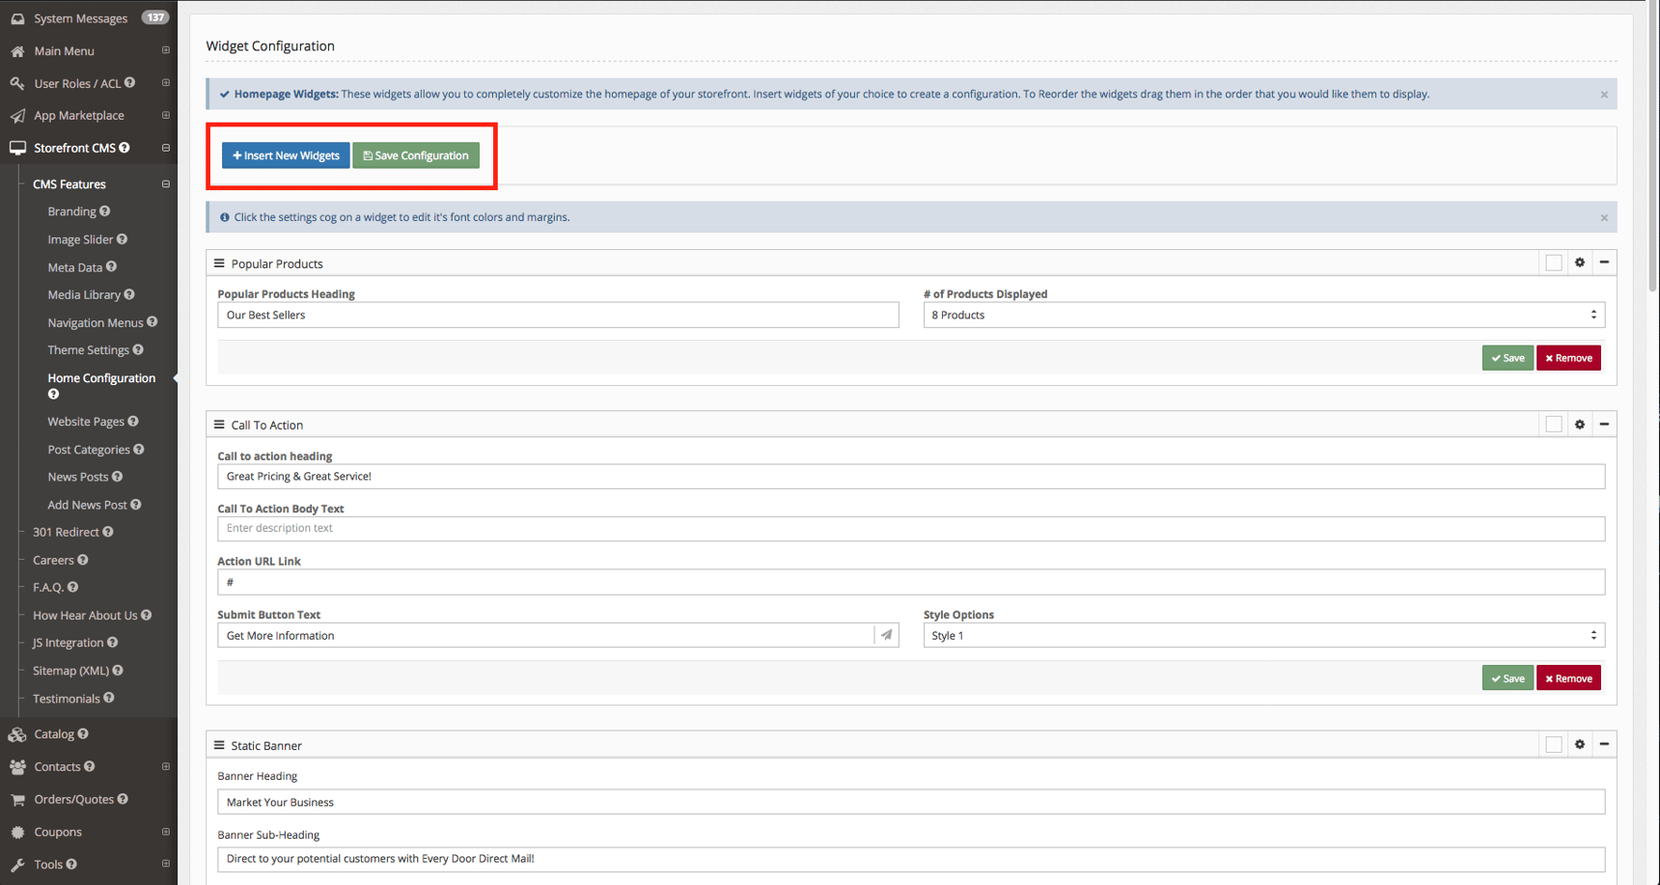The height and width of the screenshot is (885, 1660).
Task: Click help icon next to Theme Settings
Action: (x=138, y=349)
